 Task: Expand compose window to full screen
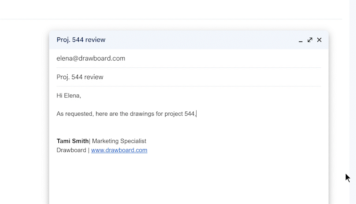point(310,40)
